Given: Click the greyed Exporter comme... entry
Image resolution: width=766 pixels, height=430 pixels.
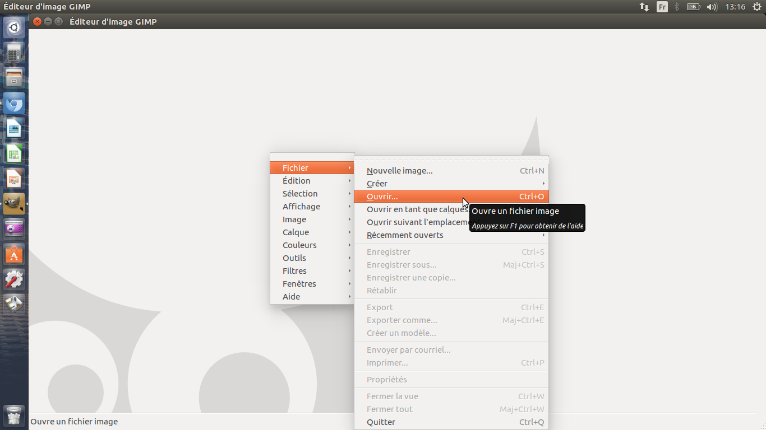Looking at the screenshot, I should tap(451, 320).
